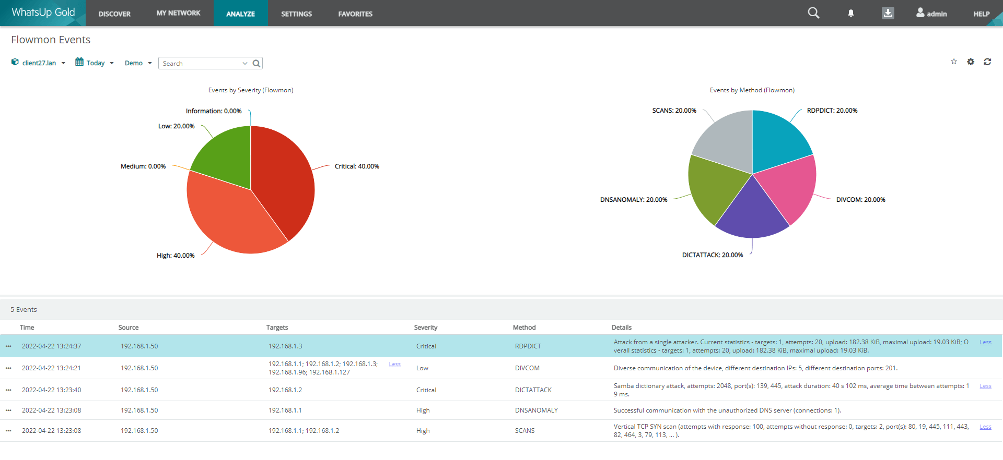Sort events by the Severity column header
1003x460 pixels.
click(x=425, y=328)
